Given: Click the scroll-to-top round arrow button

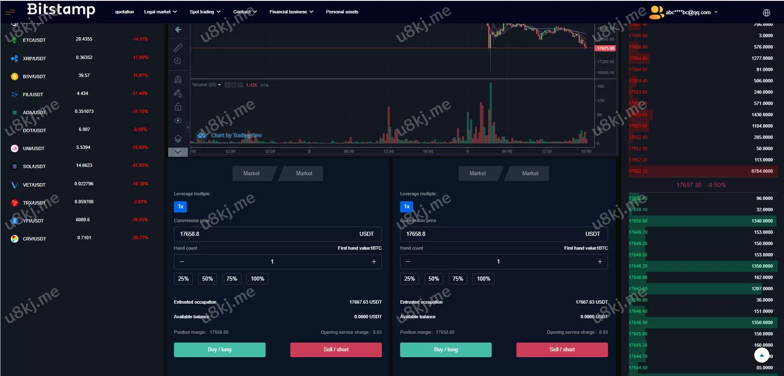Looking at the screenshot, I should point(761,355).
